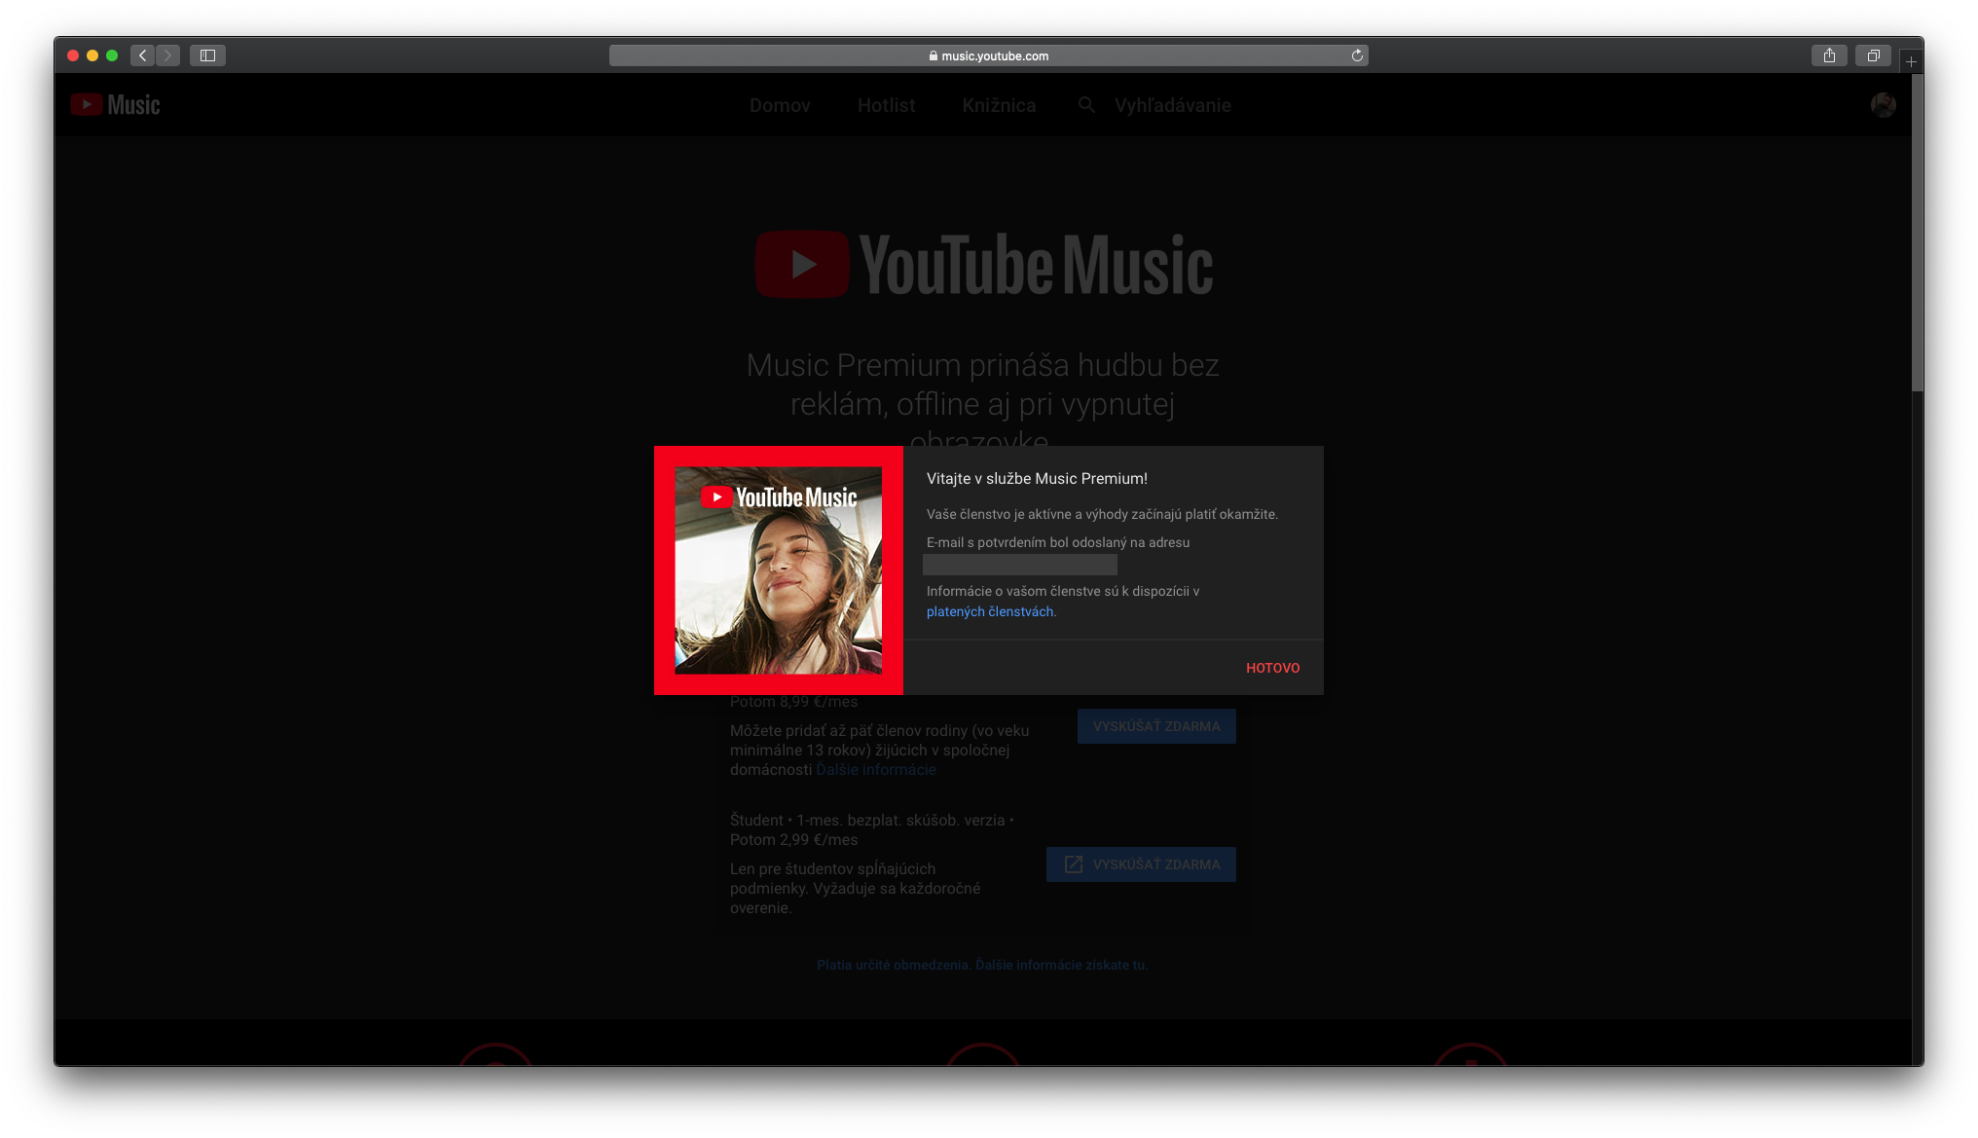Open the Safari share icon
The width and height of the screenshot is (1978, 1138).
click(x=1829, y=55)
